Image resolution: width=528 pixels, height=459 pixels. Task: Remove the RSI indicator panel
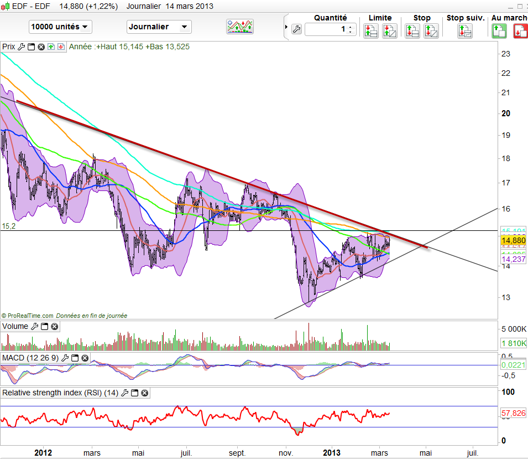(144, 393)
